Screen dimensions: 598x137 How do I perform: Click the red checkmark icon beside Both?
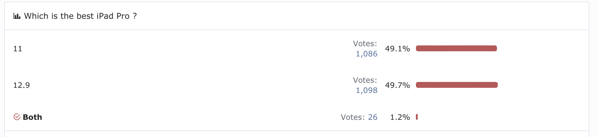(x=17, y=117)
